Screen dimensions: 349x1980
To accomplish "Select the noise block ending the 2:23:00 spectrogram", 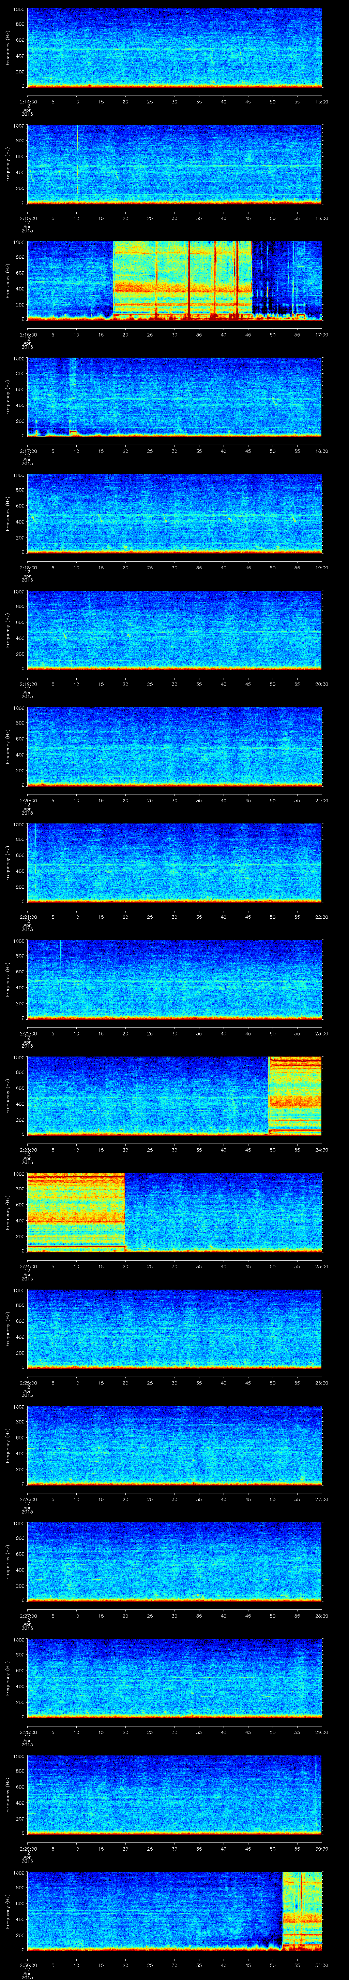I will coord(294,1095).
